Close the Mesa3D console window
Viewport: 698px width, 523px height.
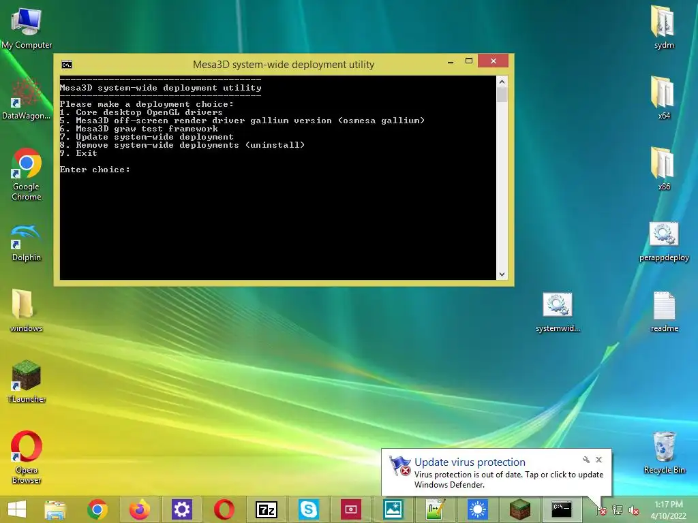coord(494,61)
